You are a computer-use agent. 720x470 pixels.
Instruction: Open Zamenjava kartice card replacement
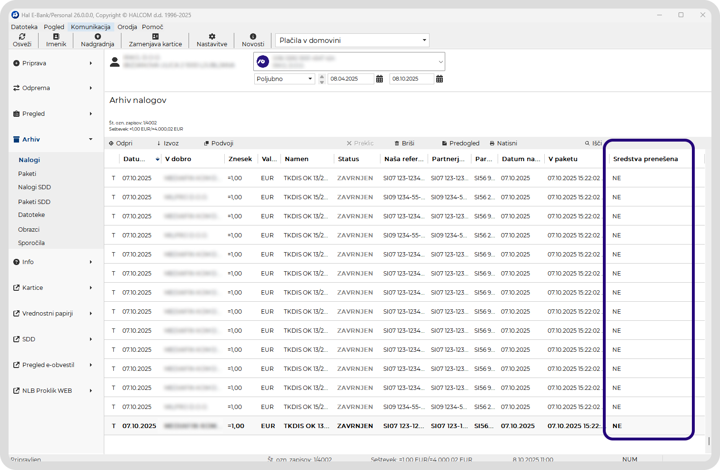coord(155,37)
